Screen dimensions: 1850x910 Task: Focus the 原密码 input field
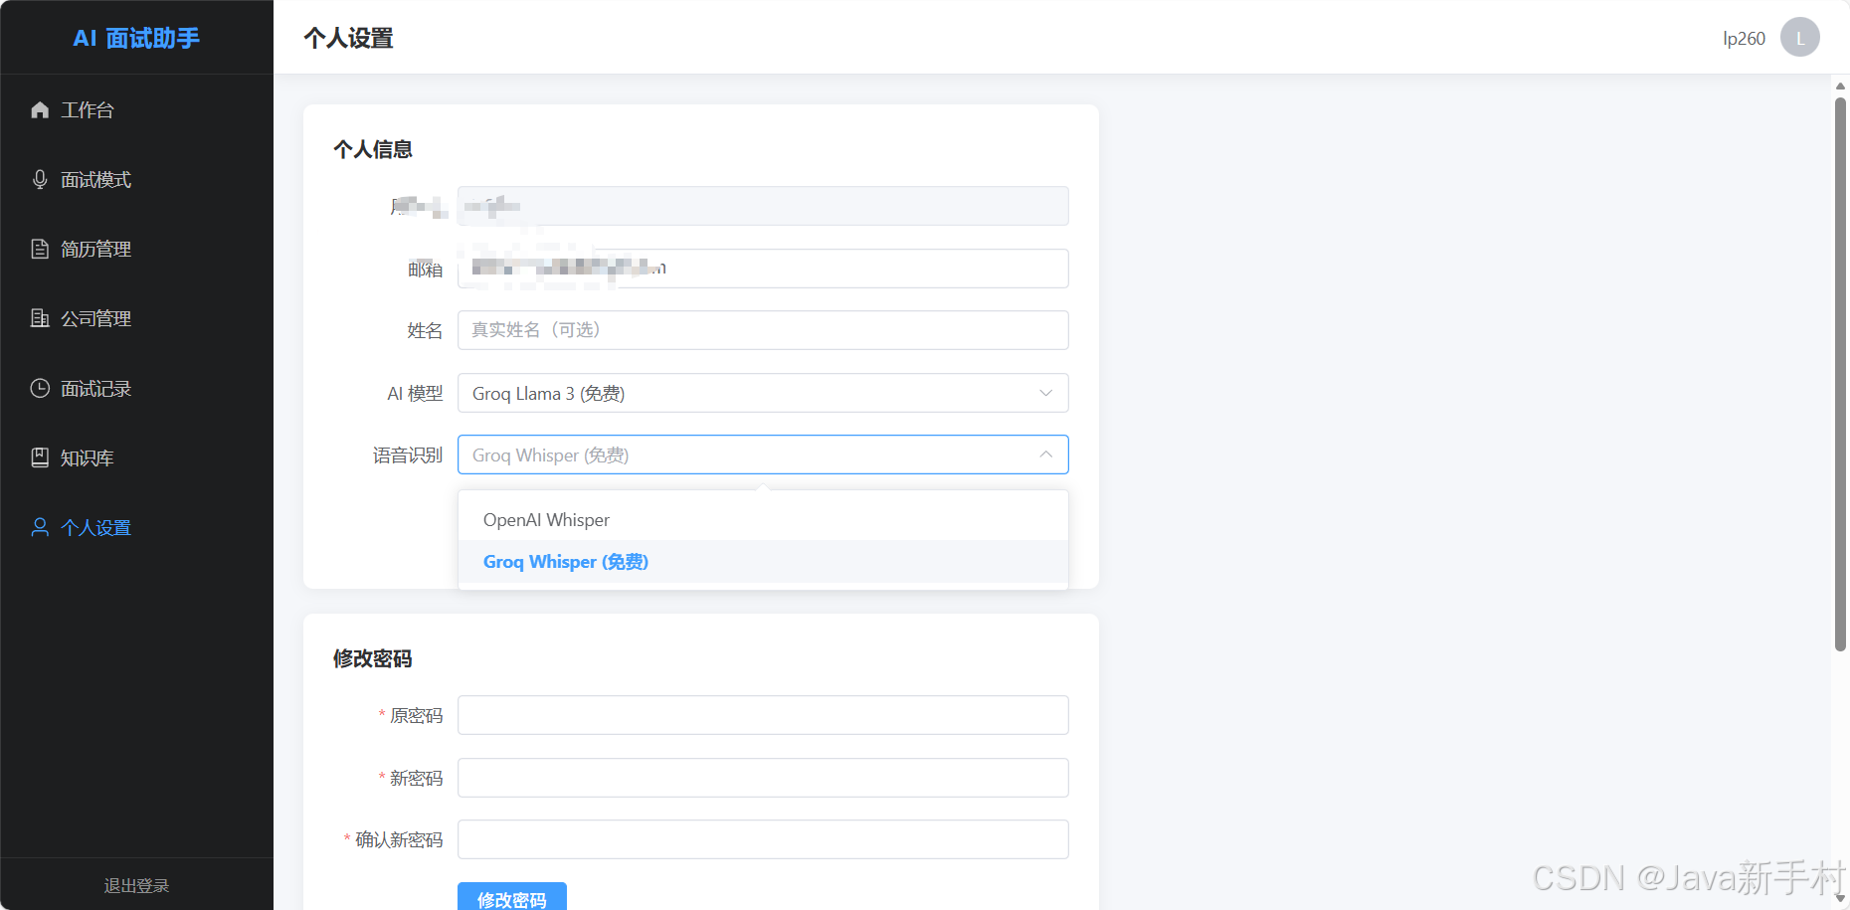(x=763, y=715)
